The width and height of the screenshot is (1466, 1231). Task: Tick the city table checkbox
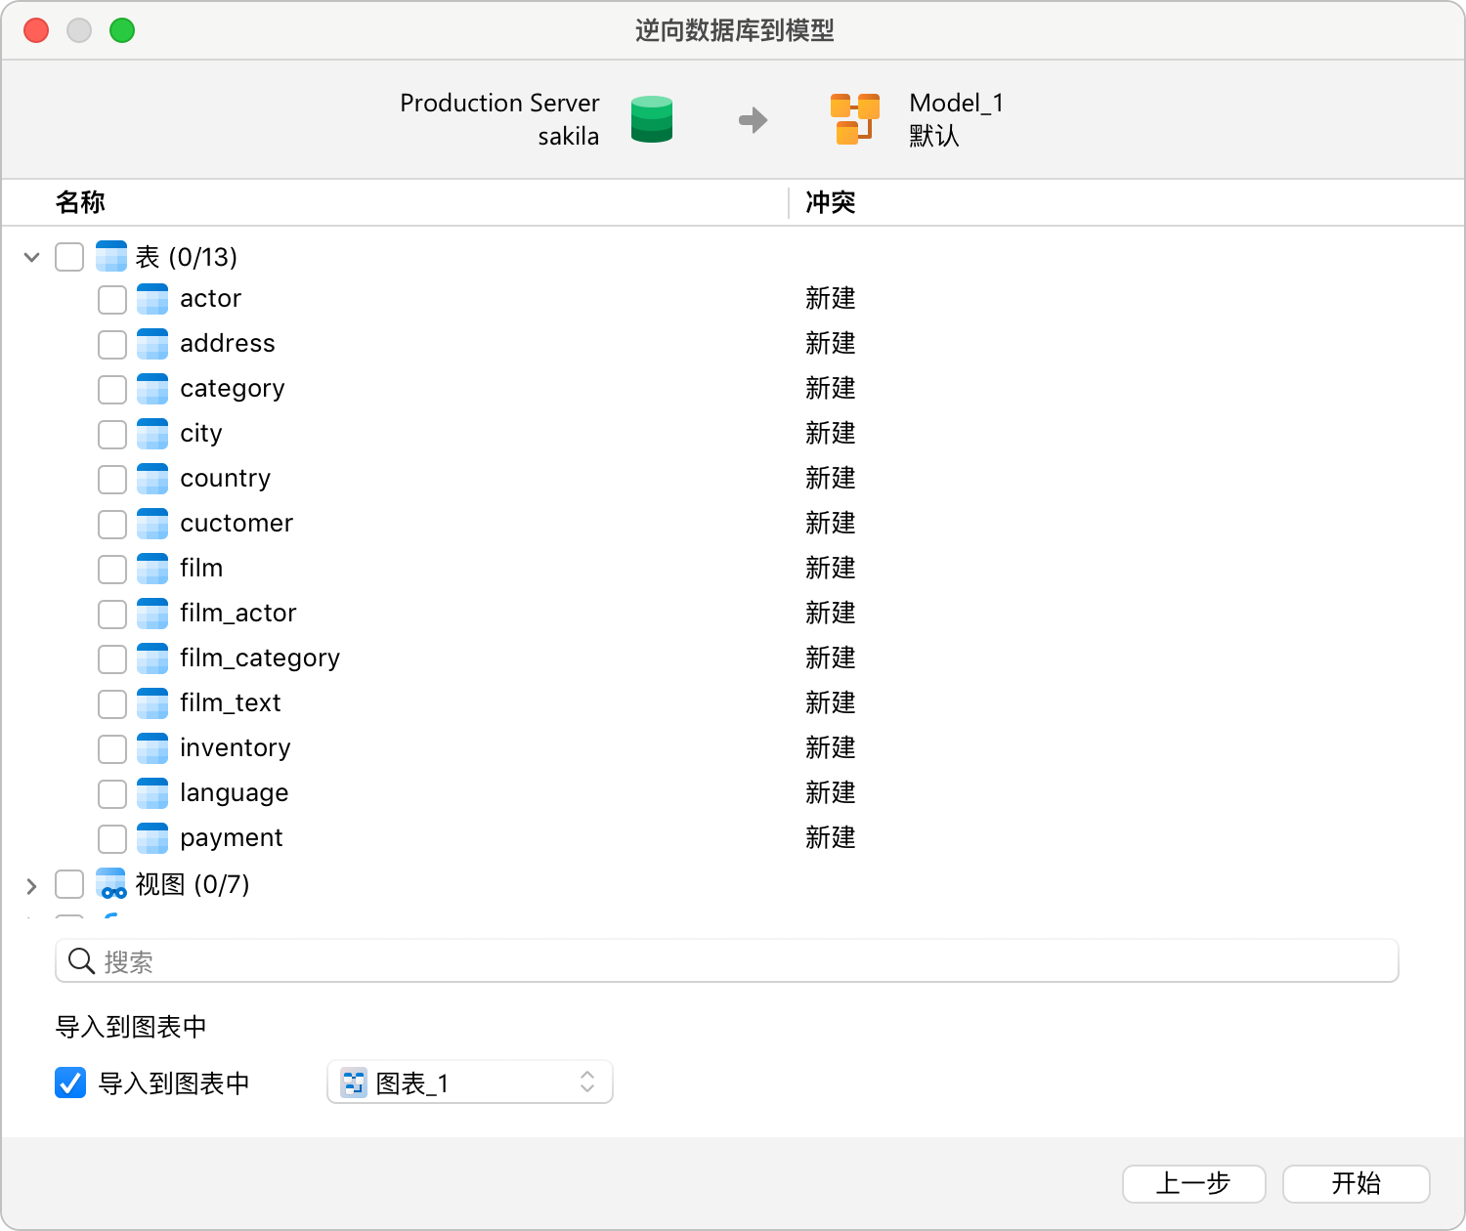[112, 435]
